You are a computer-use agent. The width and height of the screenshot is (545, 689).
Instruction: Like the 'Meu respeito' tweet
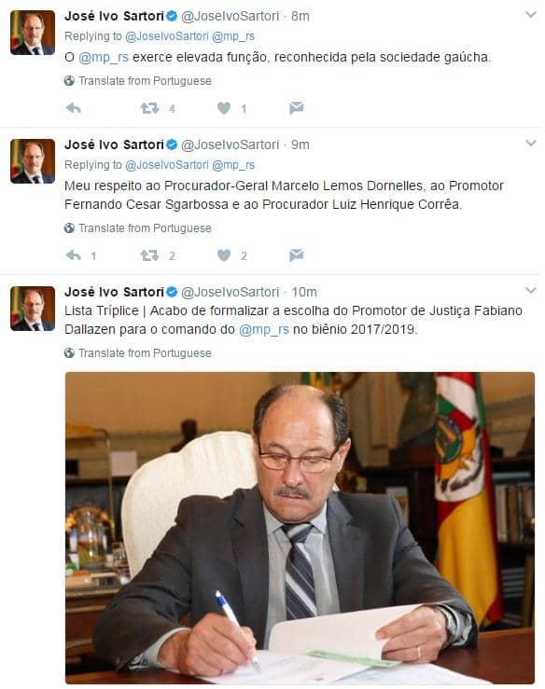[x=224, y=255]
